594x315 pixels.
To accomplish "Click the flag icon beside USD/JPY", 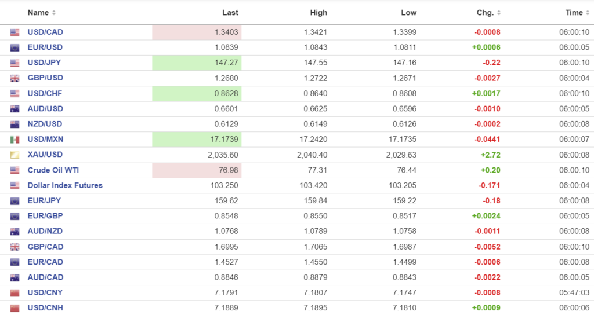I will tap(15, 63).
